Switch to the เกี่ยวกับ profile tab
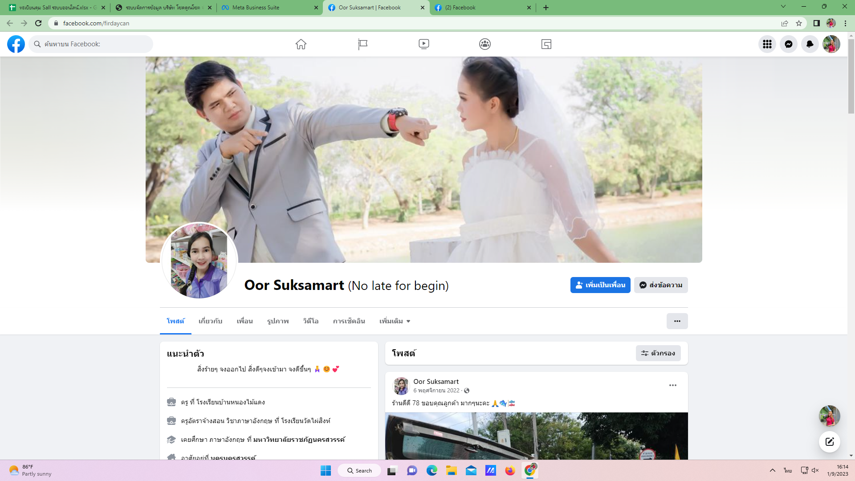Screen dimensions: 855x481 click(210, 321)
